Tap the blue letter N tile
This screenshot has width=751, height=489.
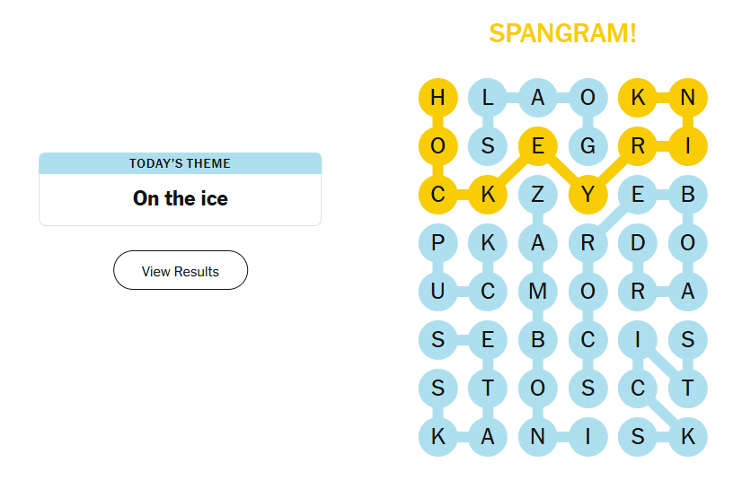click(538, 437)
